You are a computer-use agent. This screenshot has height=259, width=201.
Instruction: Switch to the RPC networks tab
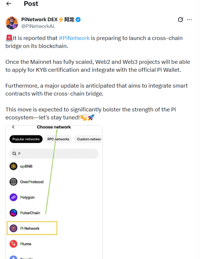pos(58,139)
